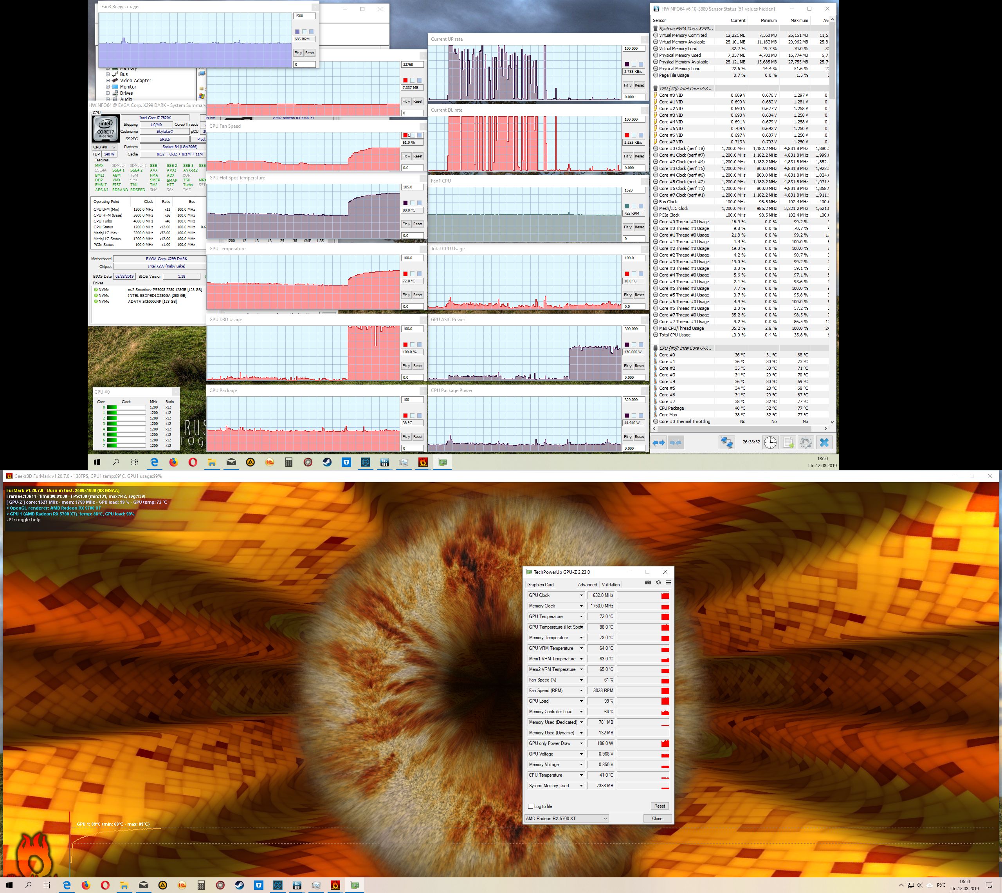Open the GPU Clock sensor dropdown

581,595
